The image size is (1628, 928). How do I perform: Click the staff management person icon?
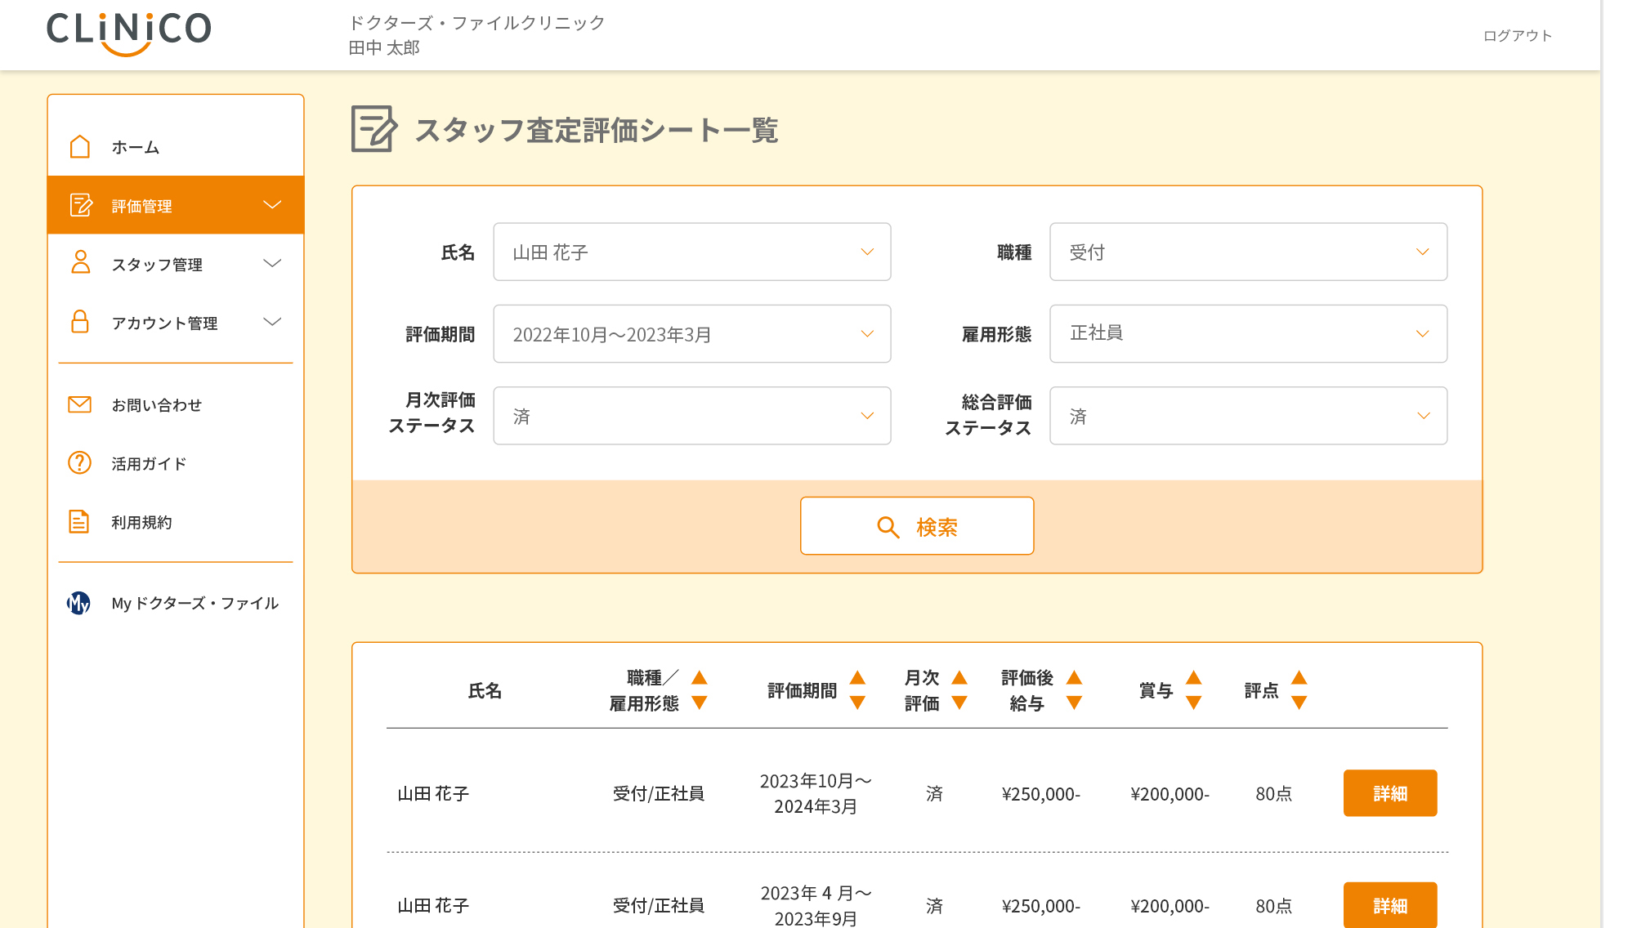click(80, 263)
